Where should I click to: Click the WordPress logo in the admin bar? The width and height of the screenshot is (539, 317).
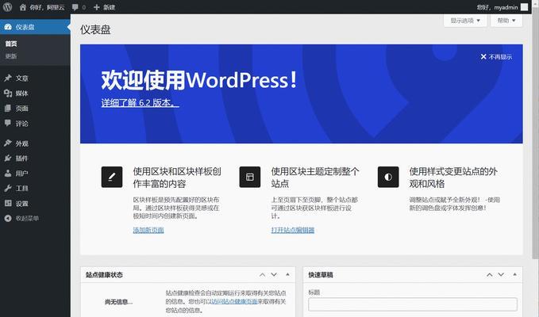click(x=7, y=7)
